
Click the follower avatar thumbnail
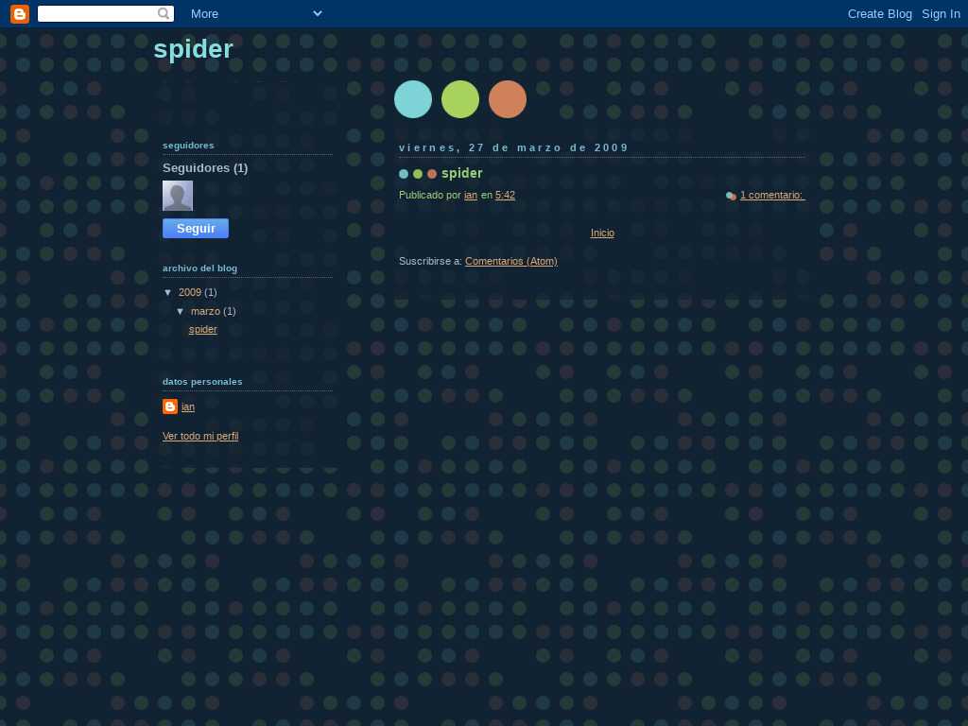[178, 196]
